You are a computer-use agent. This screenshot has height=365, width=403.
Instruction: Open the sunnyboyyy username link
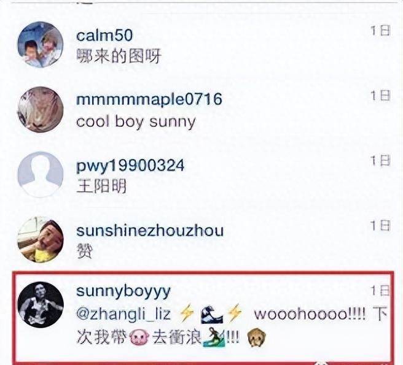tap(123, 292)
